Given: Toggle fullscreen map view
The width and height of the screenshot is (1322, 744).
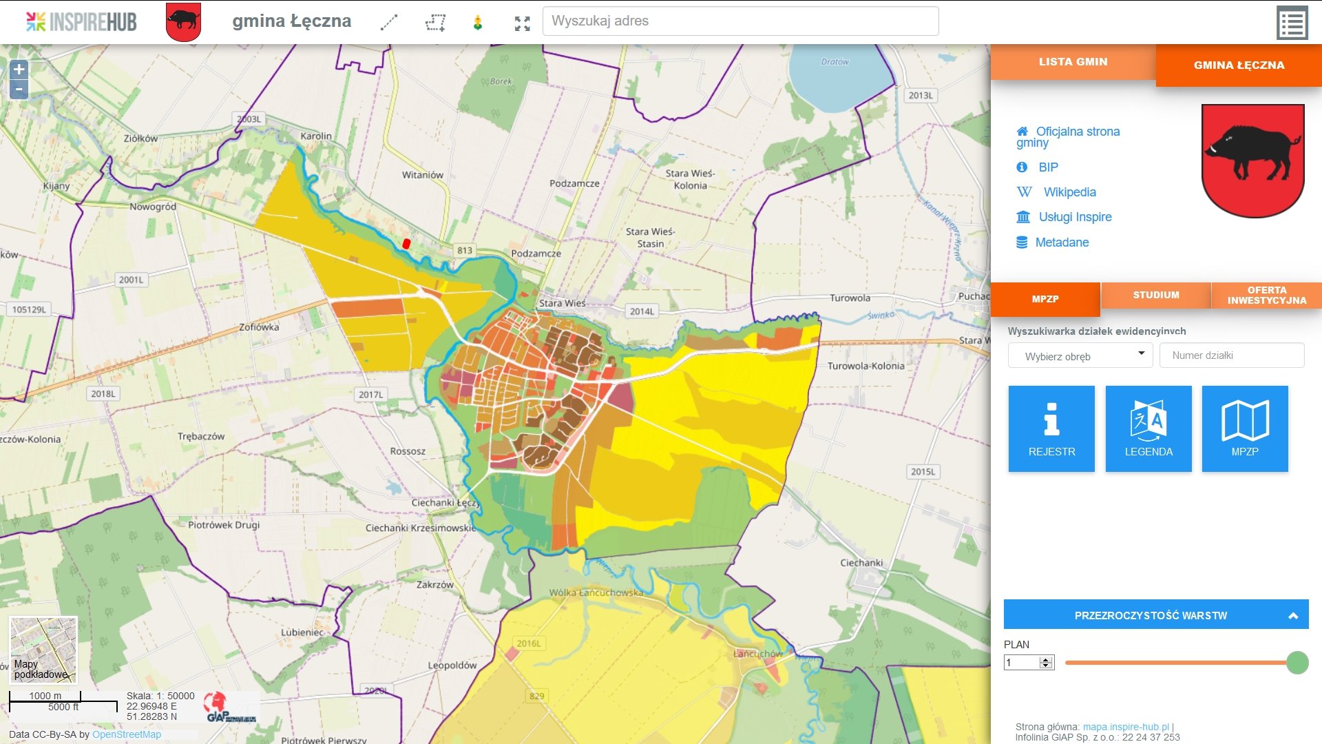Looking at the screenshot, I should tap(522, 23).
